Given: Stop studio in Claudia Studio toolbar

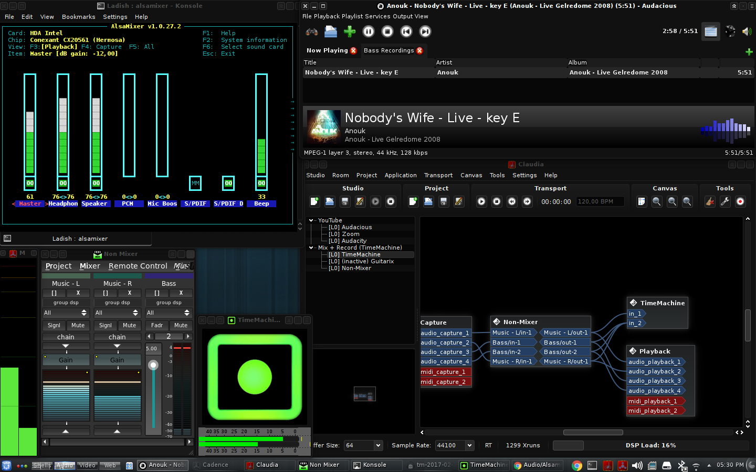Looking at the screenshot, I should tap(391, 201).
